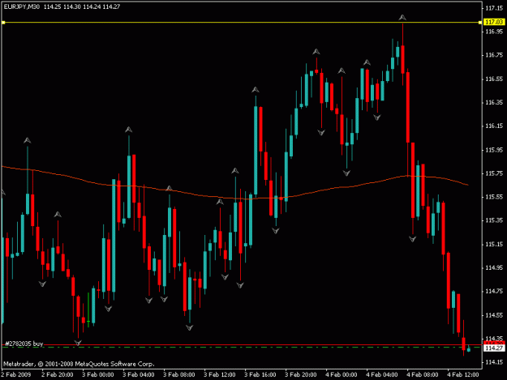Click the yellow 117.03 price tag
This screenshot has width=507, height=380.
pos(494,22)
